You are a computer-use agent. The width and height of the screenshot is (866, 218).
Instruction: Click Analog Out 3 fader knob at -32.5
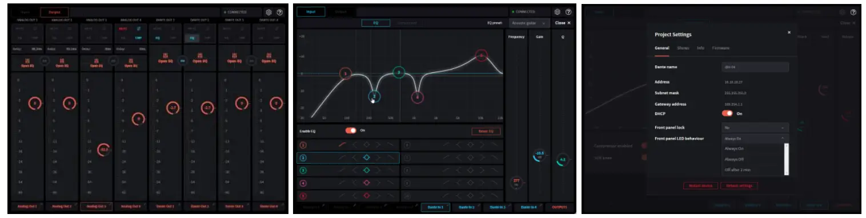[103, 150]
